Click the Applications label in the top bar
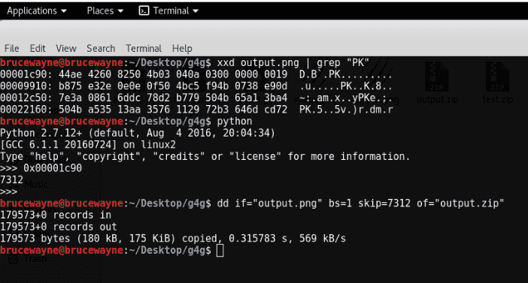Image resolution: width=528 pixels, height=283 pixels. tap(32, 11)
